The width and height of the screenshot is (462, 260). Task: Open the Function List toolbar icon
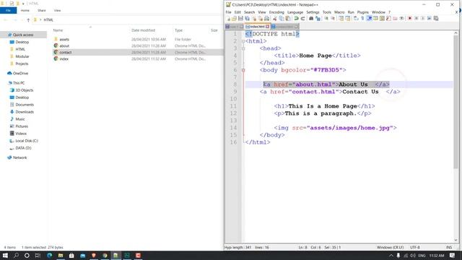click(x=388, y=18)
